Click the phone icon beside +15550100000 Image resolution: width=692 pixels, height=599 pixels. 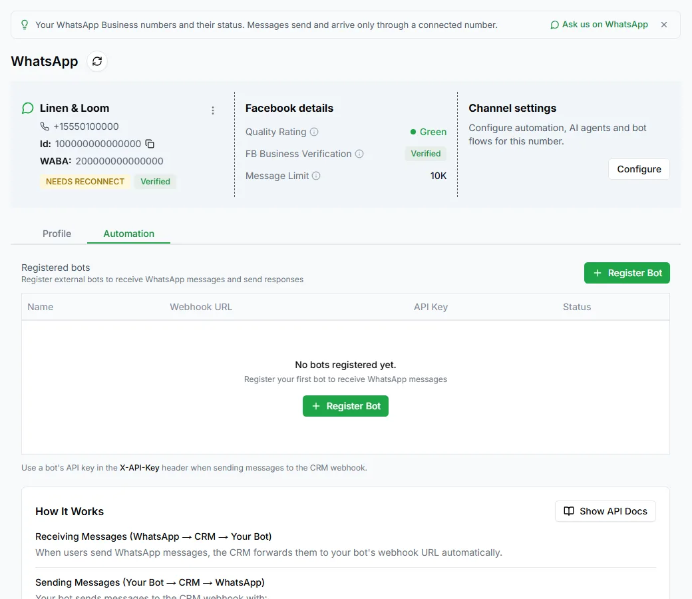pos(45,126)
